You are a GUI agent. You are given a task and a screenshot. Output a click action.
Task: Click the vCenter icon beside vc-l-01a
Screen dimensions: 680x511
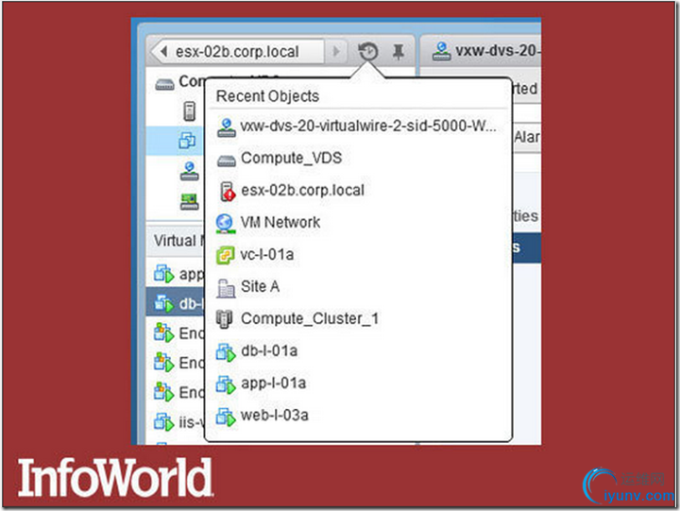tap(225, 255)
